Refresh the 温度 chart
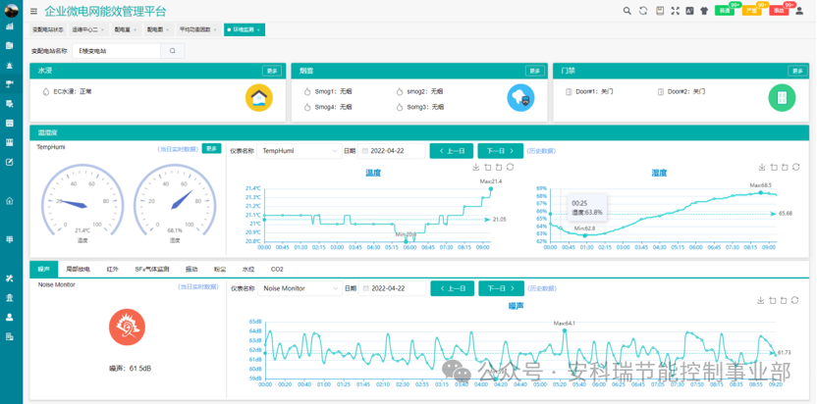 pos(510,167)
